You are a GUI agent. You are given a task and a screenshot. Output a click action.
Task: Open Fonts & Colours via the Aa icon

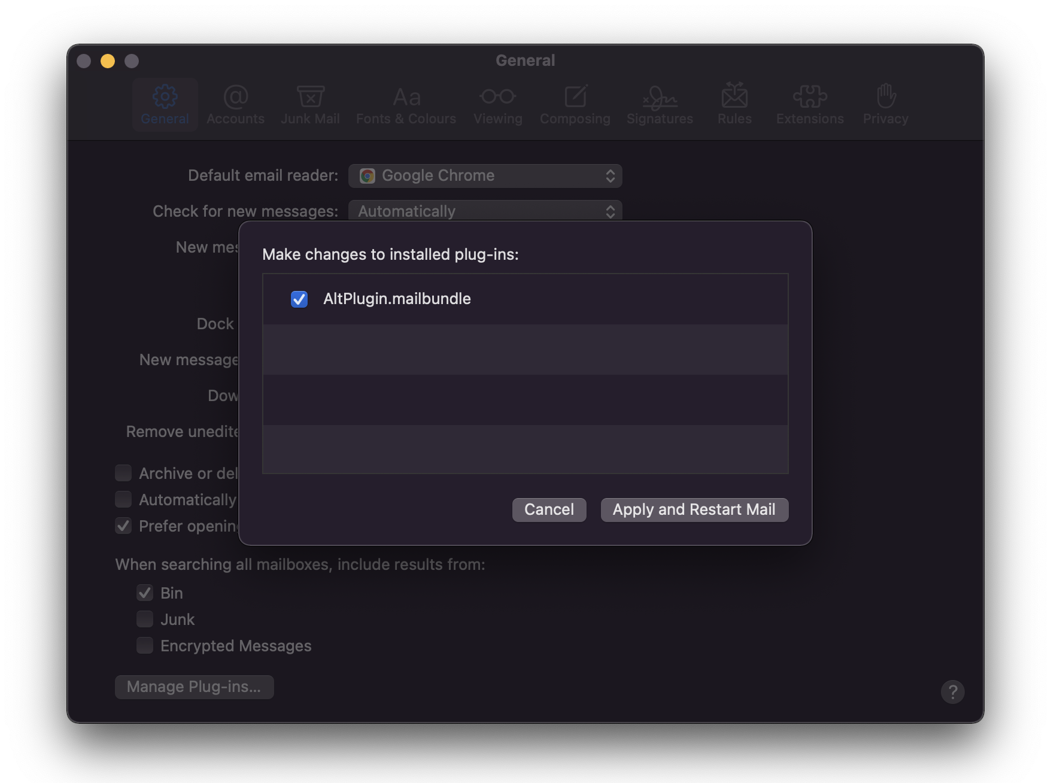point(406,96)
